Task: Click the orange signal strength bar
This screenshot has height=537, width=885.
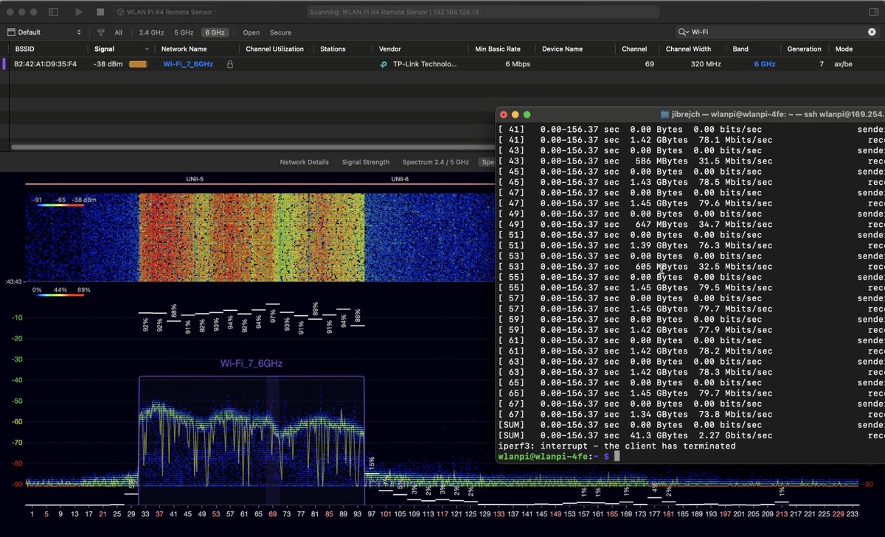Action: pyautogui.click(x=138, y=64)
